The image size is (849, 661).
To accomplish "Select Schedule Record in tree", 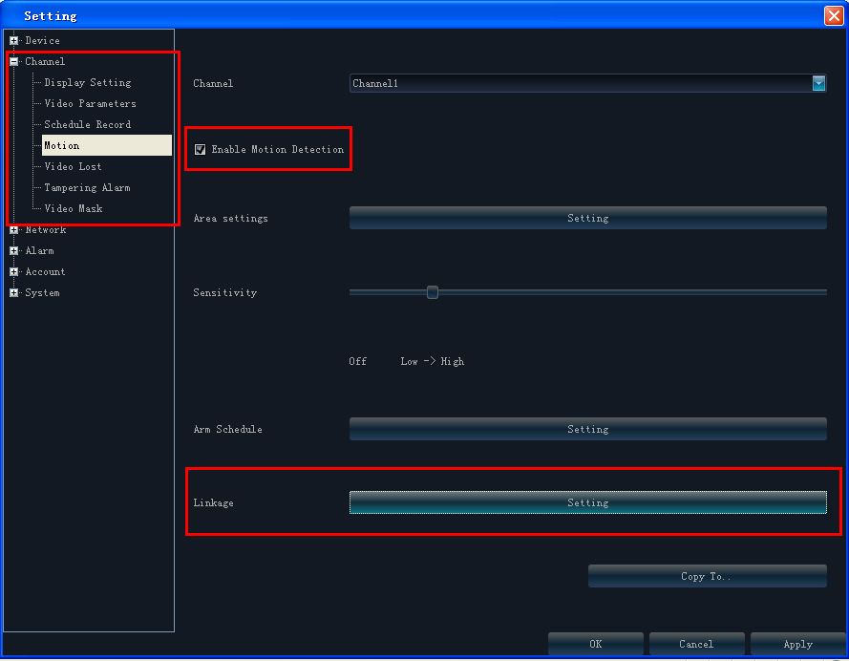I will point(88,124).
